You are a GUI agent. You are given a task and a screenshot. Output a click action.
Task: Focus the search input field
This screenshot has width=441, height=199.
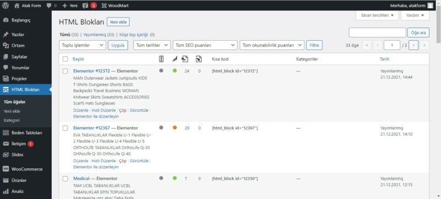coord(378,32)
